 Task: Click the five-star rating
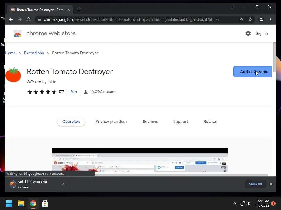(42, 92)
